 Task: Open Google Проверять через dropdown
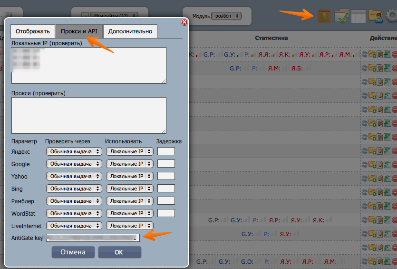(x=74, y=164)
